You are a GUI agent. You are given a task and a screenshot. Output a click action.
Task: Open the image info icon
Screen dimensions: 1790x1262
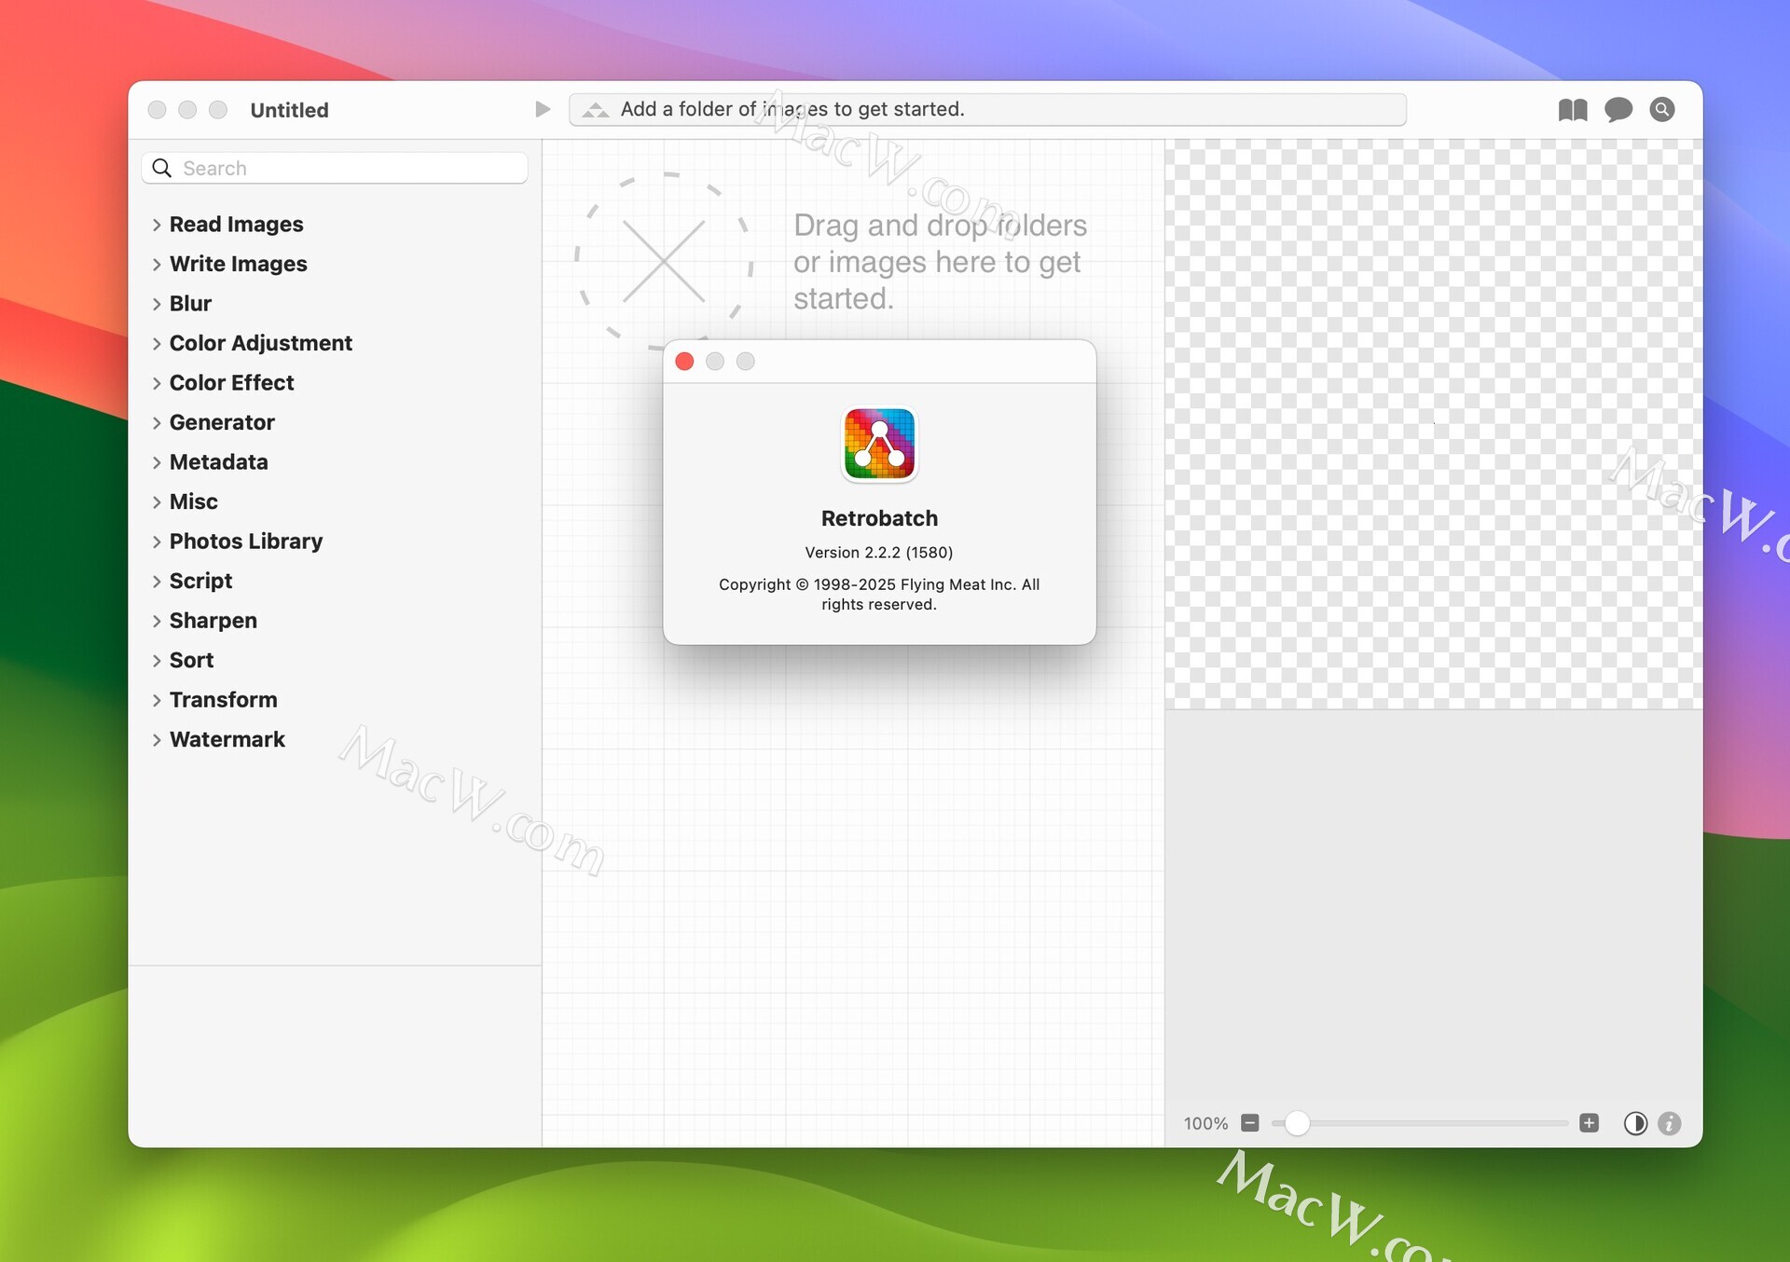coord(1670,1123)
